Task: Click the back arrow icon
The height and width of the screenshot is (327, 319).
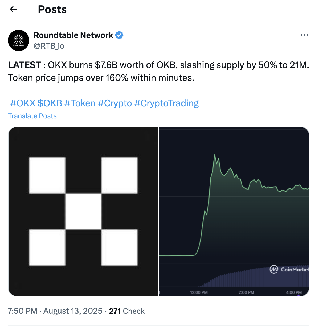Action: 13,10
